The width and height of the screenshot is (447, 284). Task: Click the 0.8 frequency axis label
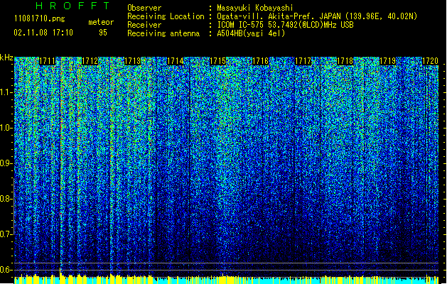pos(6,199)
